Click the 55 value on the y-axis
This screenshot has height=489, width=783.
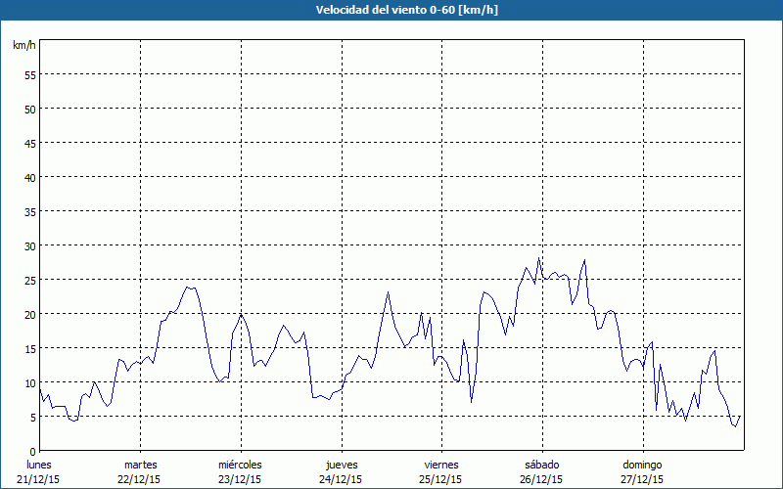pyautogui.click(x=29, y=74)
